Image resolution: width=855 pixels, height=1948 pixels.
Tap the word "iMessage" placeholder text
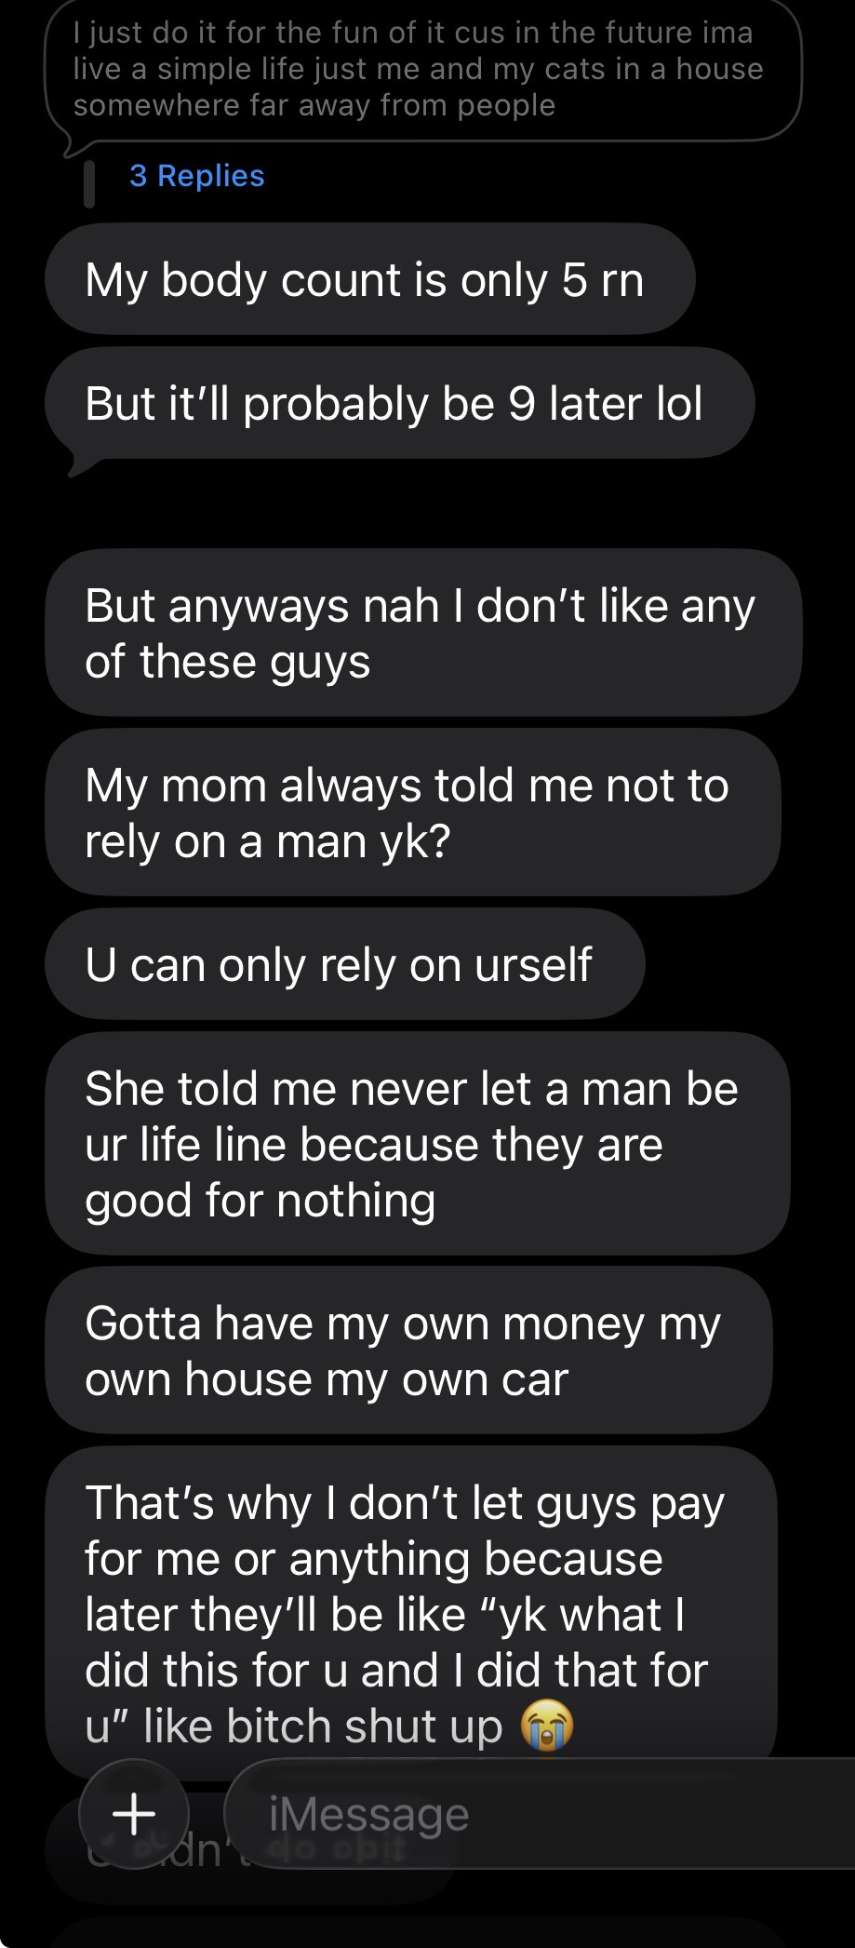point(368,1814)
